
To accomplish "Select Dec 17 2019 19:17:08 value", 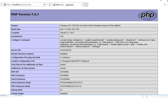I will [x=70, y=29].
